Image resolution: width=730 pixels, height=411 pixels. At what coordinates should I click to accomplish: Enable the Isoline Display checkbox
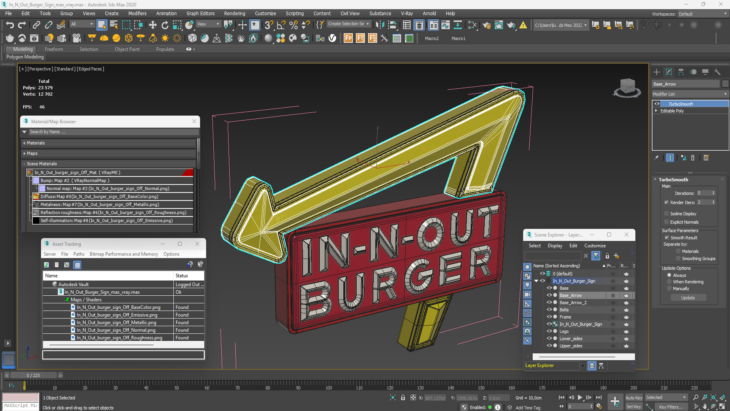point(667,213)
